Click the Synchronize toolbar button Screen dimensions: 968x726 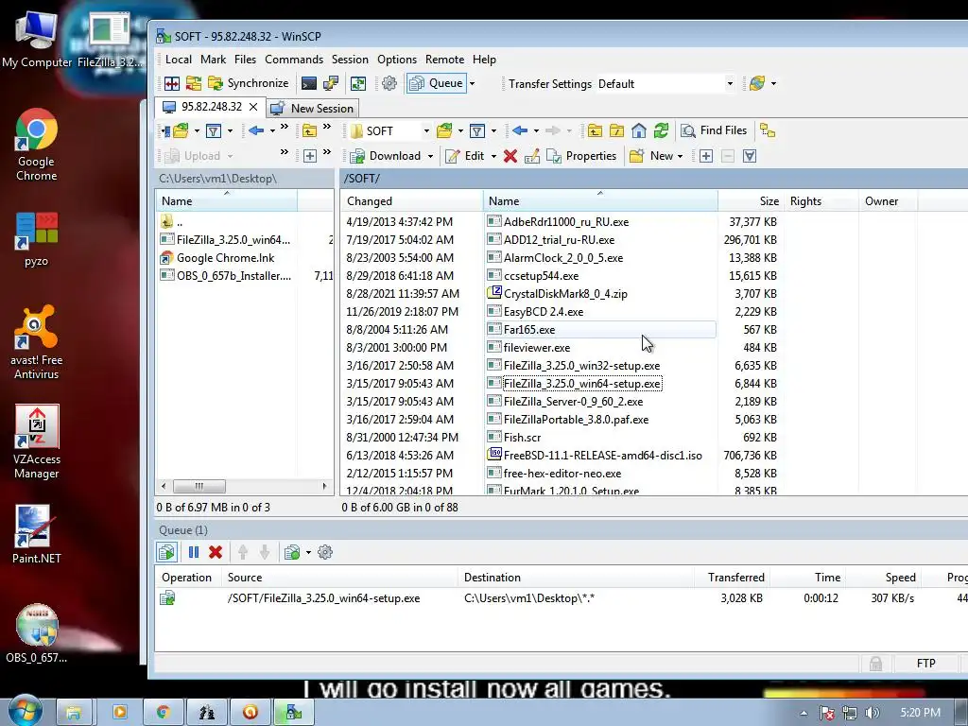pyautogui.click(x=249, y=83)
